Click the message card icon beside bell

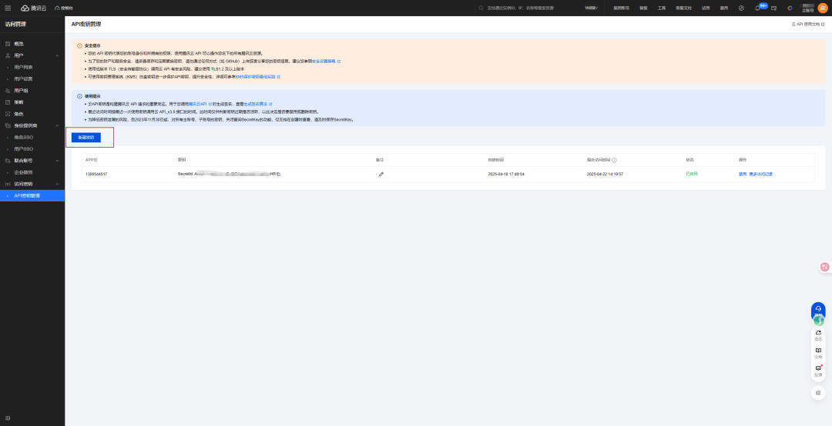point(773,8)
